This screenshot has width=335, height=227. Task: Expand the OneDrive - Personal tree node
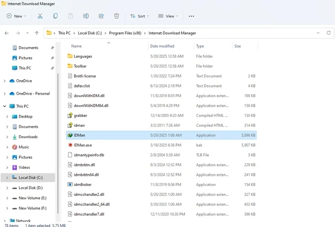pos(5,94)
